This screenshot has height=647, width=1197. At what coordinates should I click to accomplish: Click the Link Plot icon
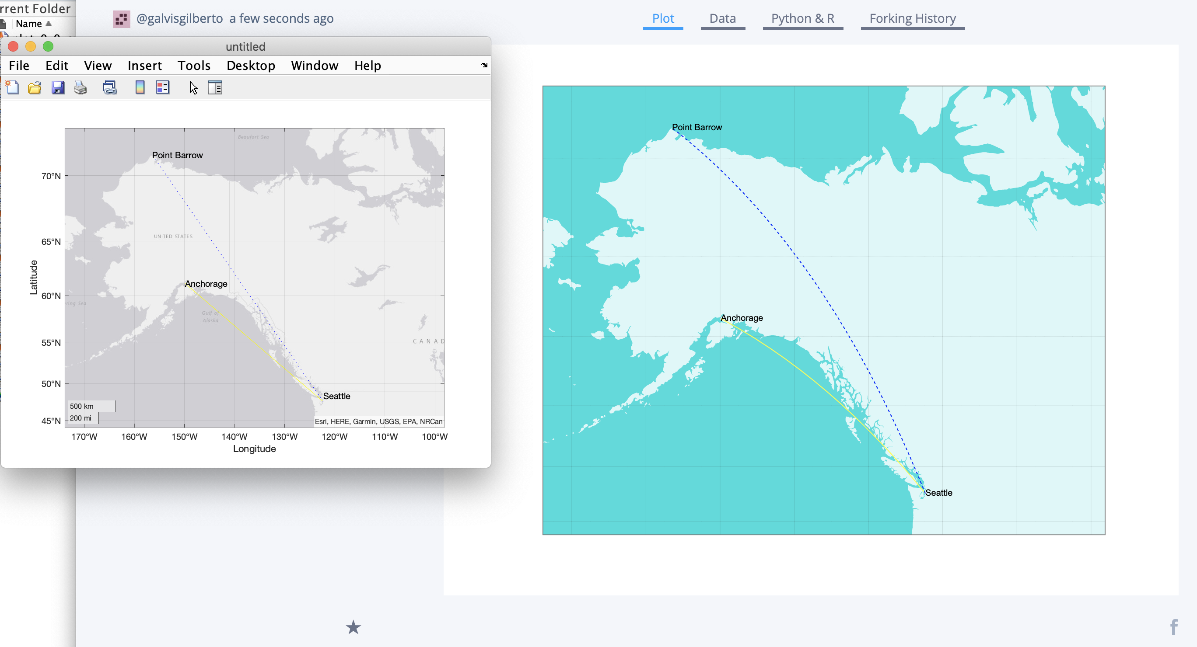point(110,87)
